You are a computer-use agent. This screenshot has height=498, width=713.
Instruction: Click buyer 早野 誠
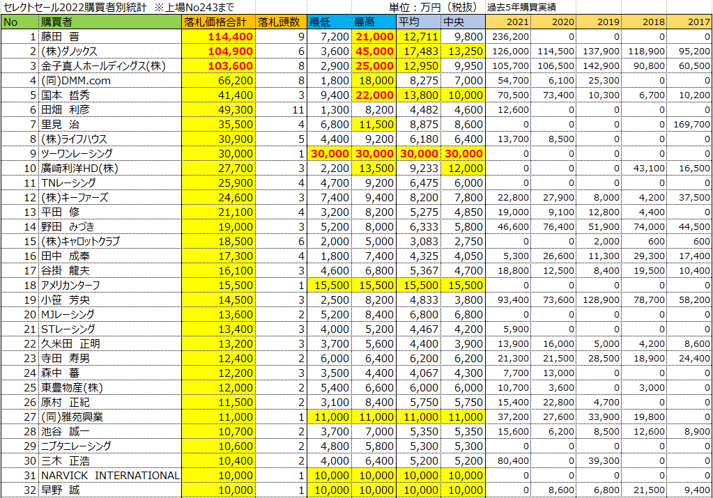click(x=60, y=490)
